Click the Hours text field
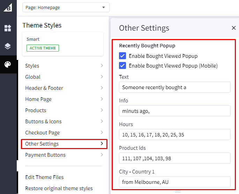239x194 pixels. [x=174, y=134]
